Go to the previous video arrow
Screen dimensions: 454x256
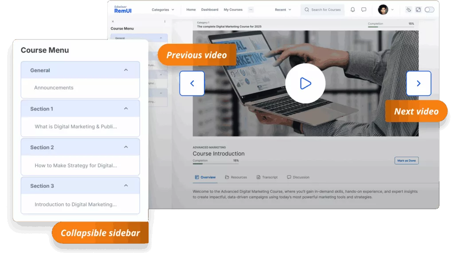coord(192,83)
